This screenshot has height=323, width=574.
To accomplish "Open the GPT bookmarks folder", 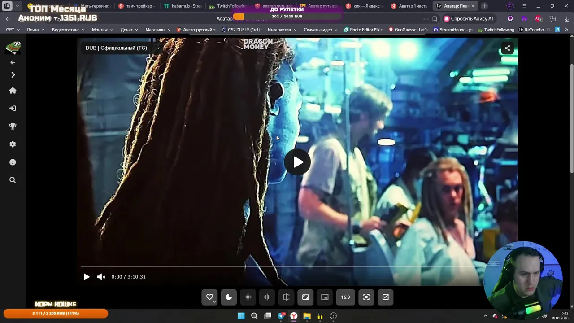I will click(13, 30).
